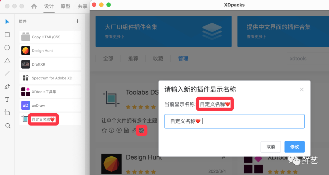The height and width of the screenshot is (175, 329).
Task: Click Toolabs DS plugin thumbnail
Action: pyautogui.click(x=111, y=98)
